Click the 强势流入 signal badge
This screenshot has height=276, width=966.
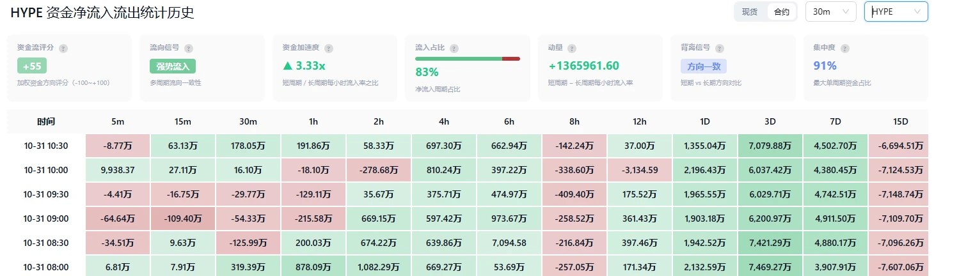pyautogui.click(x=173, y=66)
